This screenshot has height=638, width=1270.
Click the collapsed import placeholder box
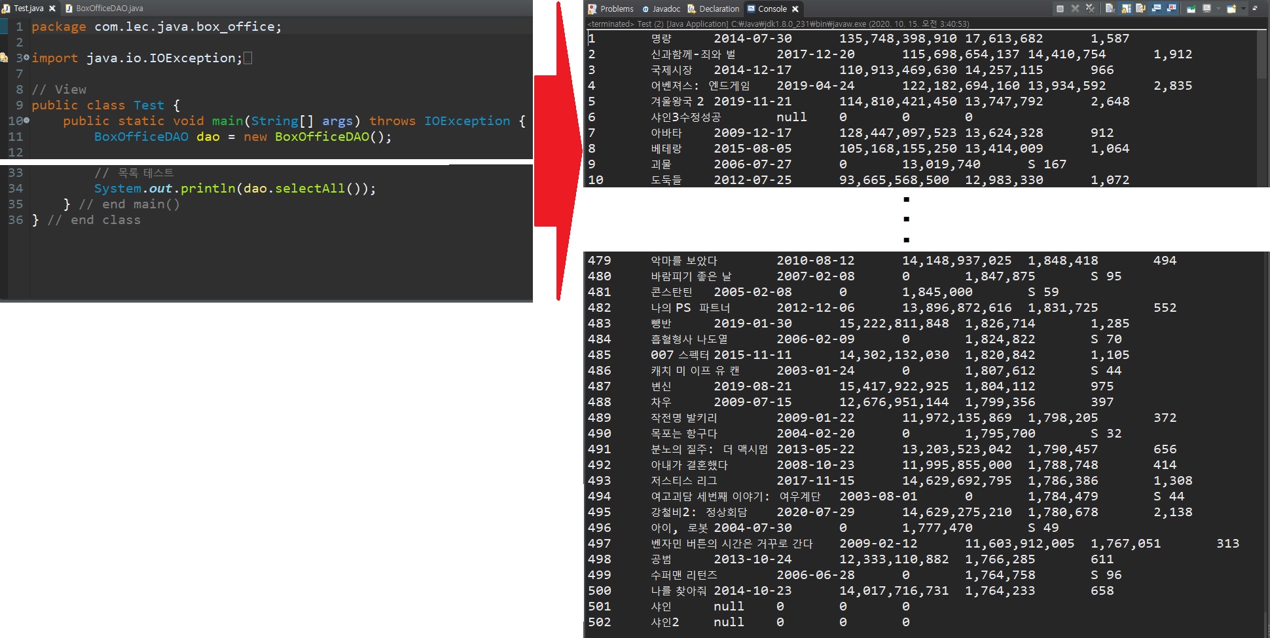247,58
